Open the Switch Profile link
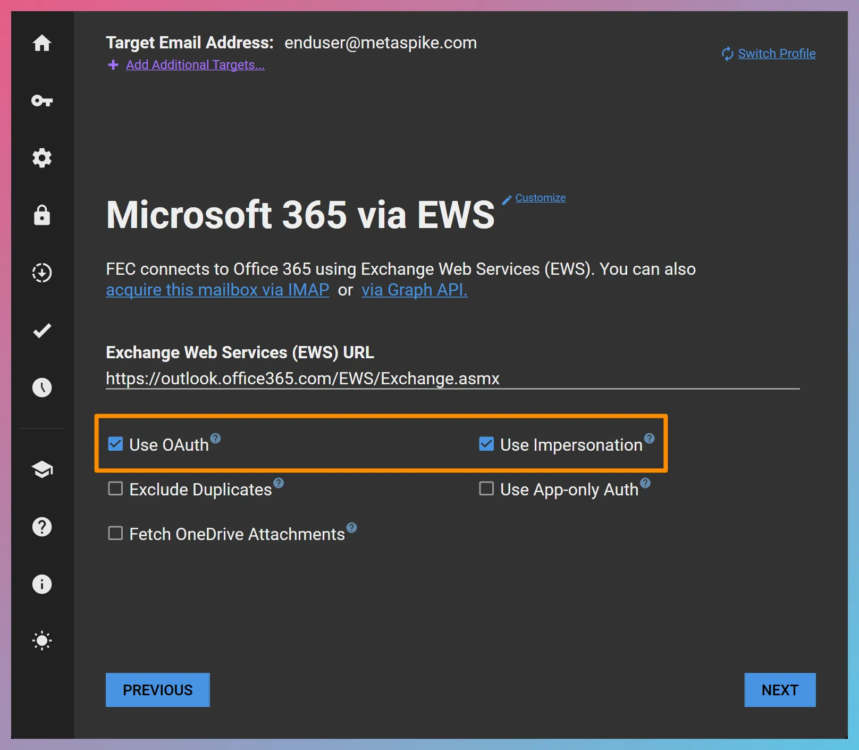859x750 pixels. click(776, 54)
